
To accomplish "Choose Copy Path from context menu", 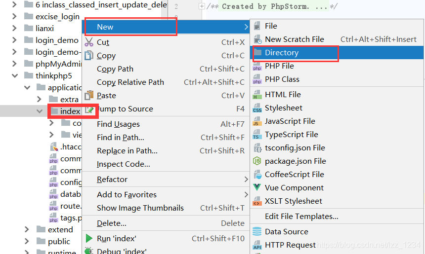I will point(166,69).
